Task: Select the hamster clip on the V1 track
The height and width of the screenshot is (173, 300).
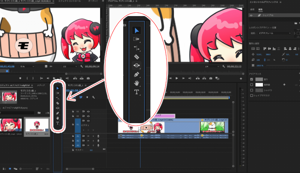Action: (214, 126)
